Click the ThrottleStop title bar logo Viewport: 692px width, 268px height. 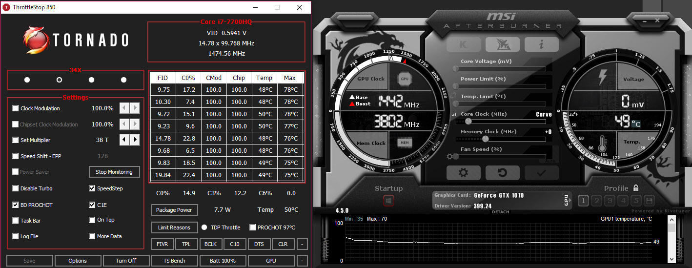(6, 7)
